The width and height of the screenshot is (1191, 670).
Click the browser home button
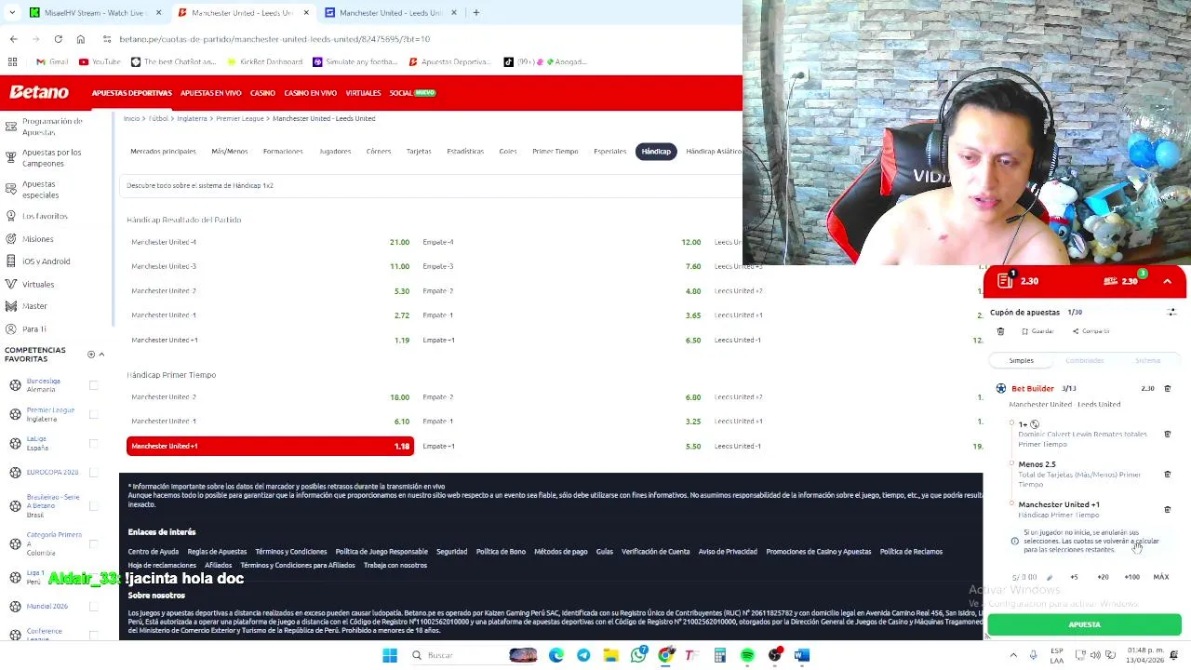coord(81,39)
